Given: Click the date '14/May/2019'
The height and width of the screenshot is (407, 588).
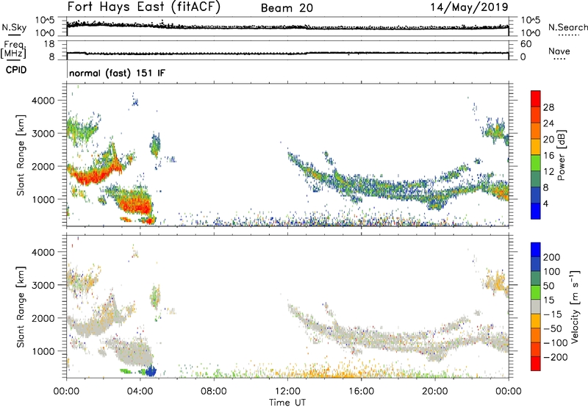Looking at the screenshot, I should point(469,7).
